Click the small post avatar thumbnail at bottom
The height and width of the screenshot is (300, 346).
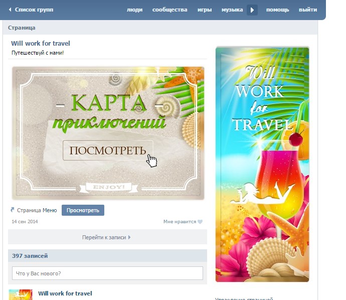(x=21, y=294)
